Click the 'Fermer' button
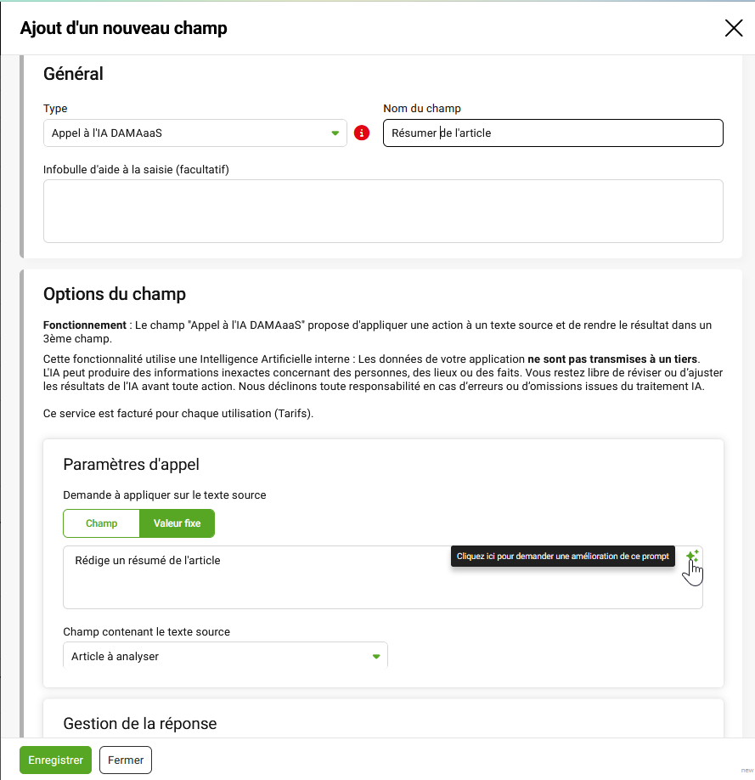The height and width of the screenshot is (780, 755). click(126, 760)
